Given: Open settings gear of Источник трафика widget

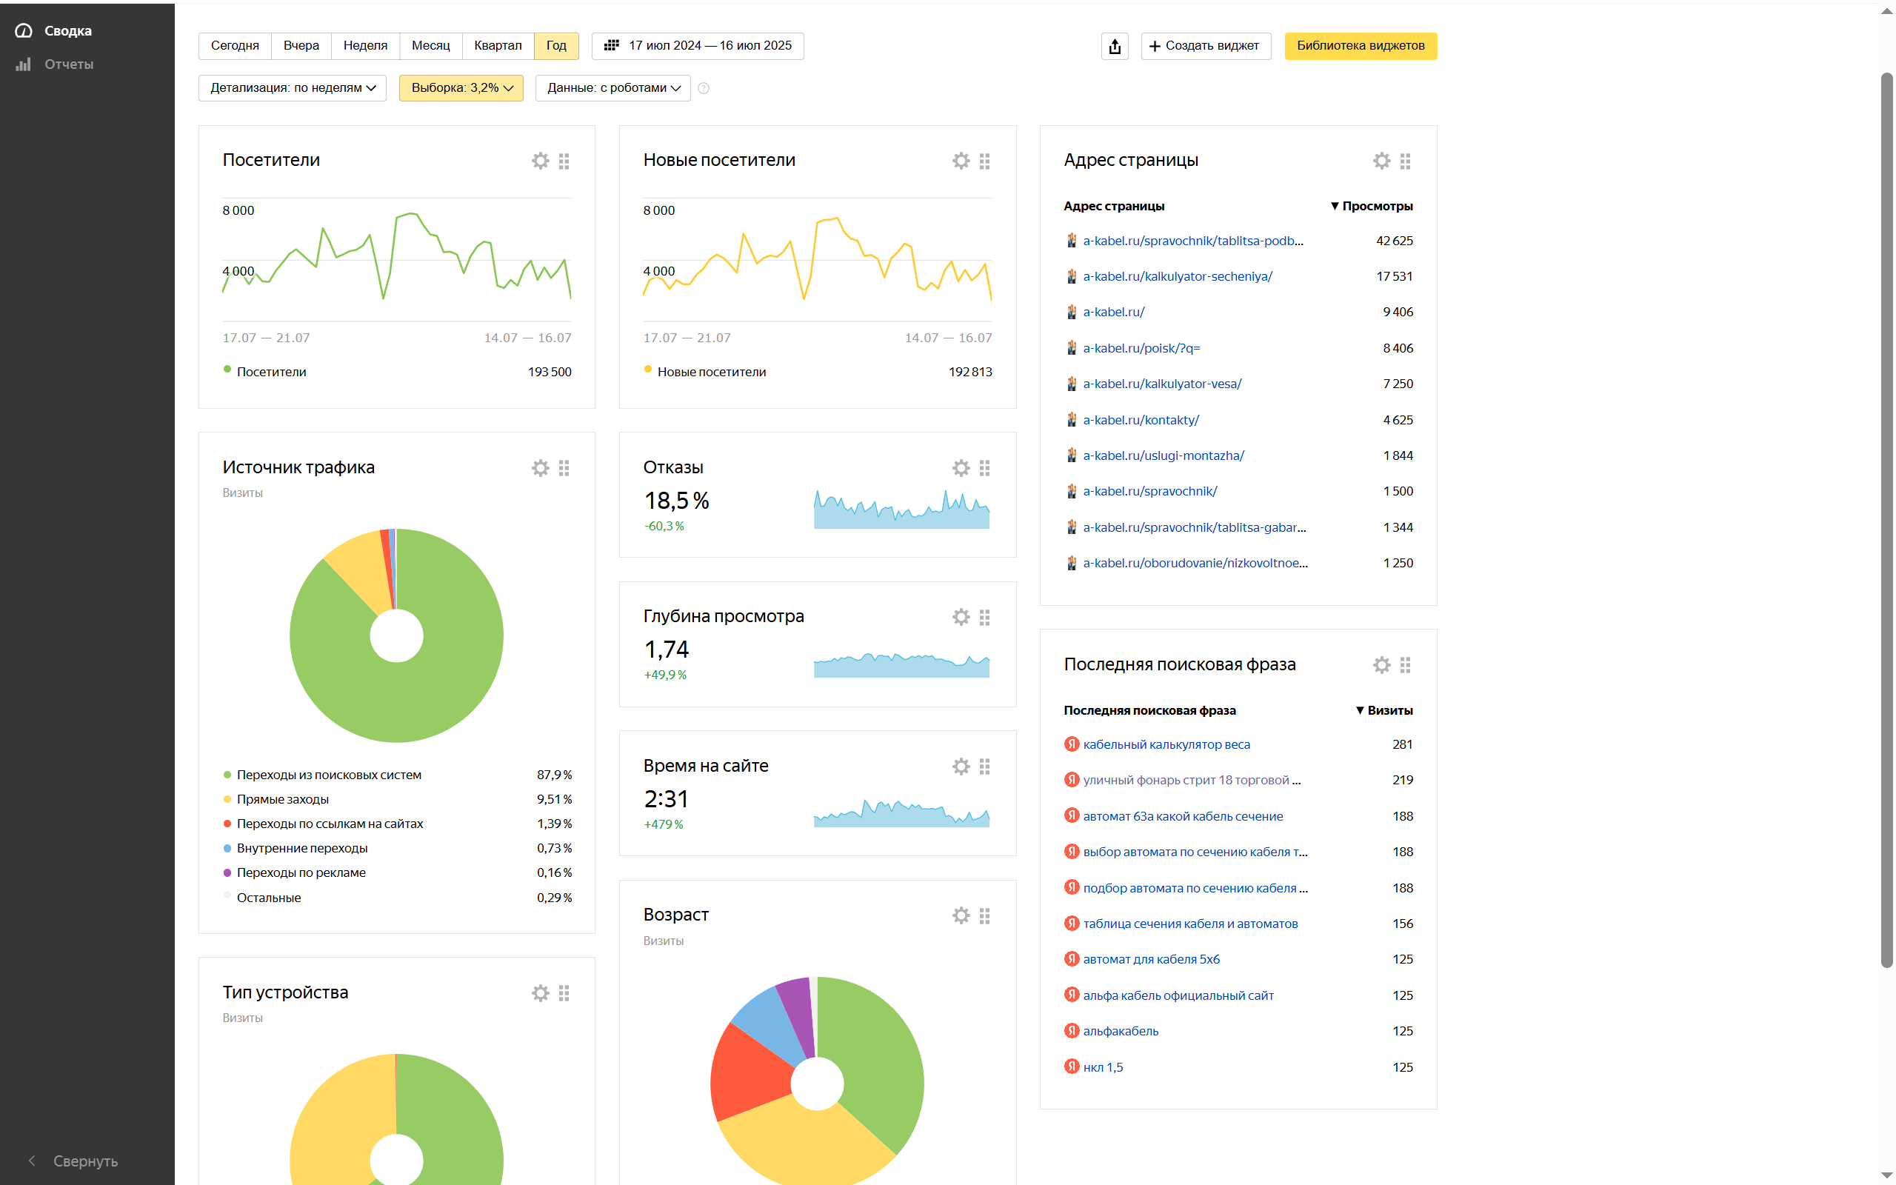Looking at the screenshot, I should click(x=541, y=468).
